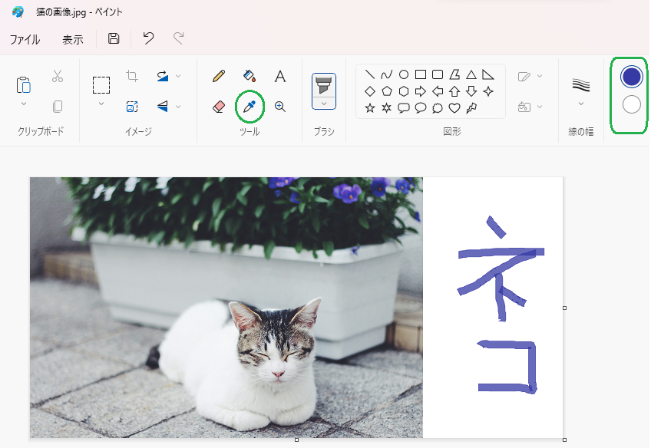Screen dimensions: 651x448
Task: Click the canvas bottom-edge resize handle
Action: [x=296, y=440]
